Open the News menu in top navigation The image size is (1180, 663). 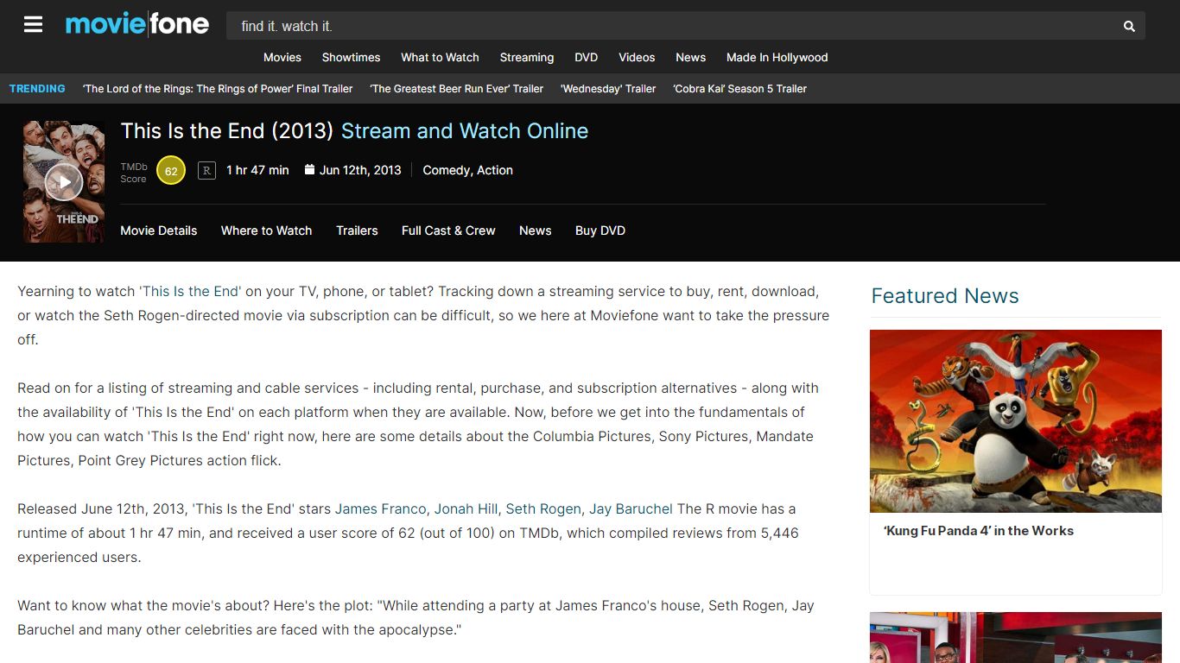point(691,57)
